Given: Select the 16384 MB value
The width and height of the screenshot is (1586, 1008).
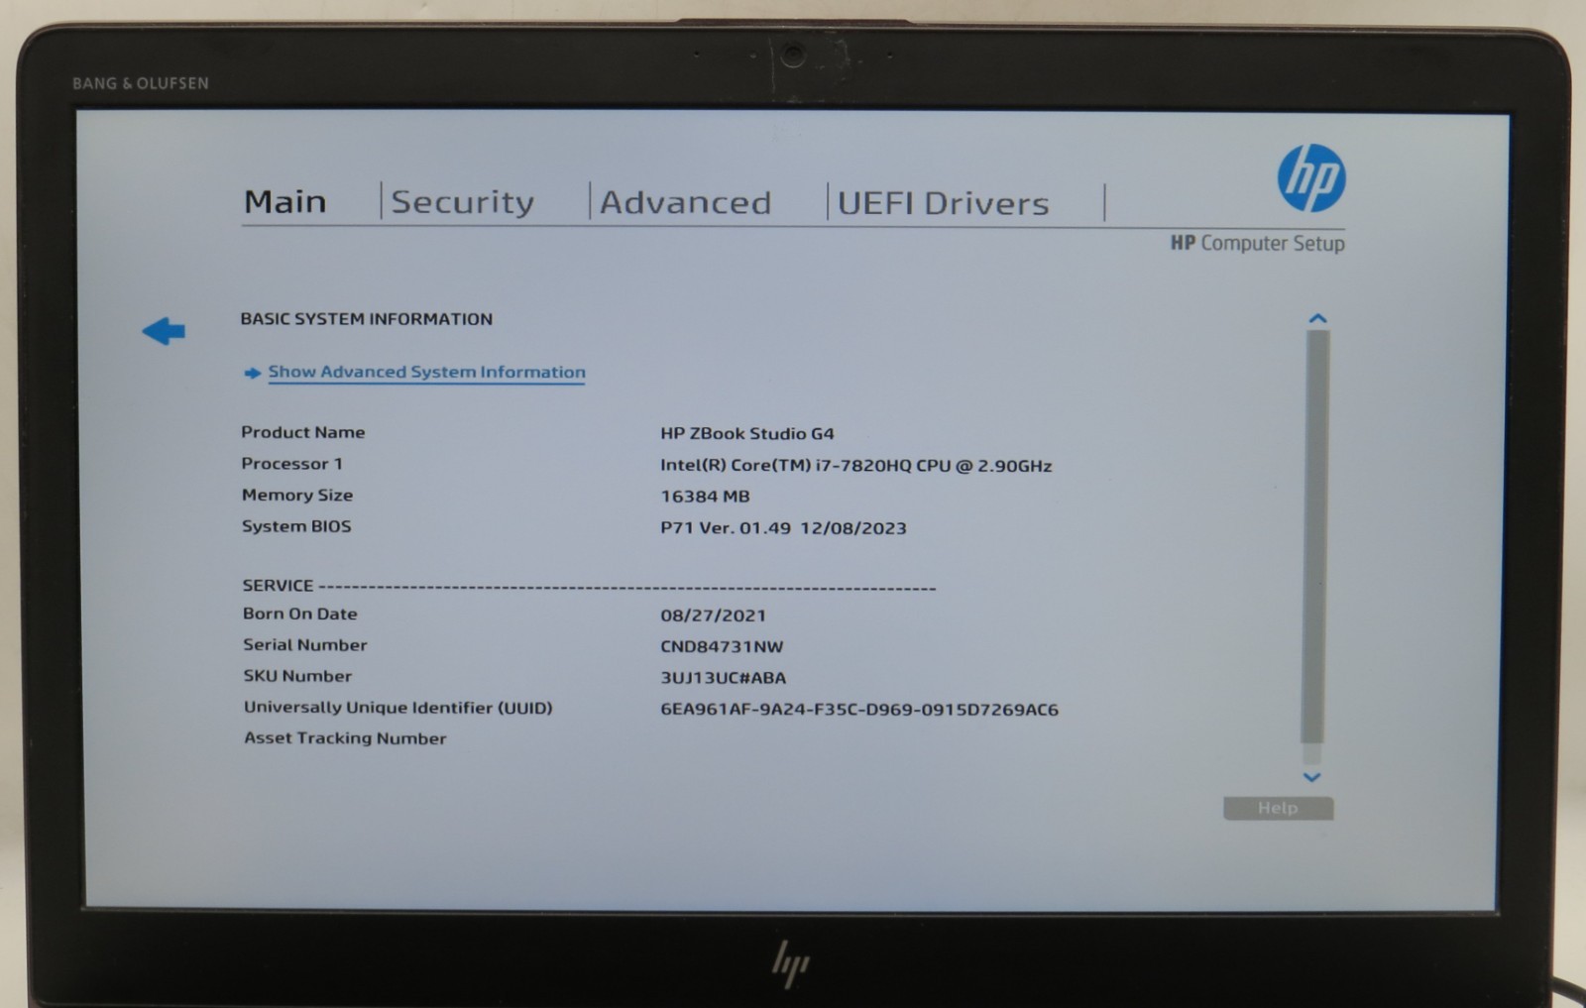Looking at the screenshot, I should [x=705, y=497].
